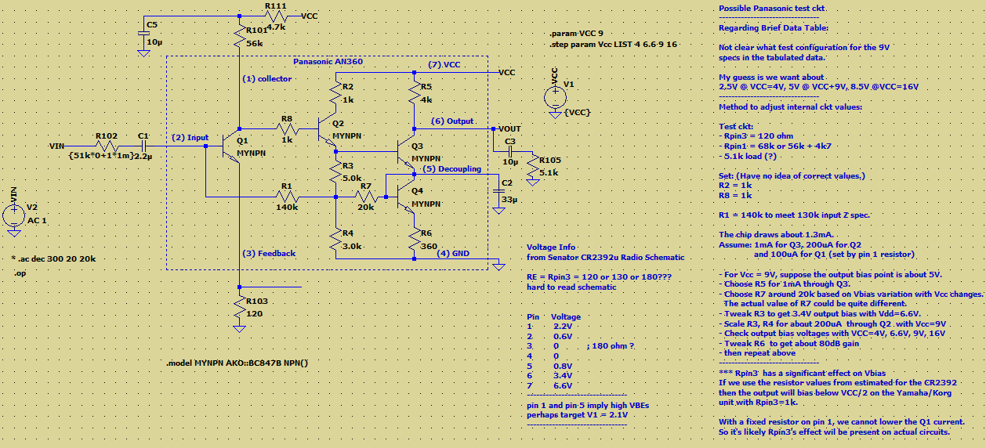Click the (3) Feedback pin label

tap(269, 253)
